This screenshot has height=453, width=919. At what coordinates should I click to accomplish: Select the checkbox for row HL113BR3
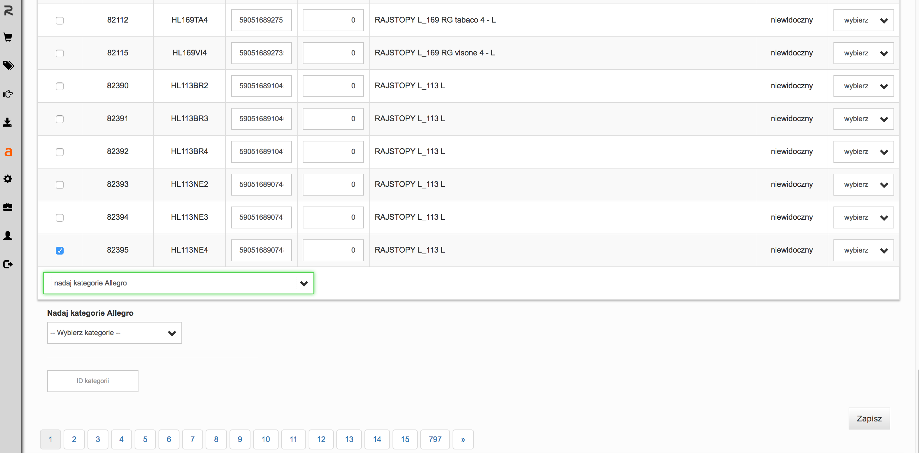(60, 119)
